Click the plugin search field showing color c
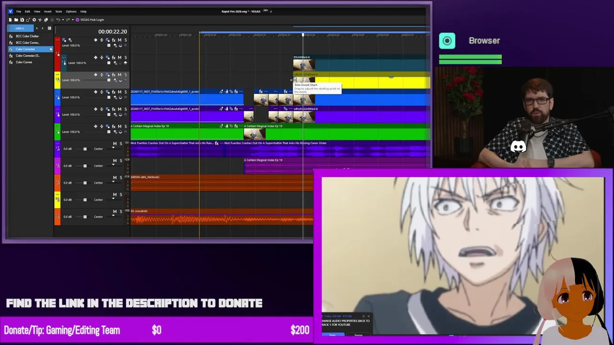 [21, 28]
